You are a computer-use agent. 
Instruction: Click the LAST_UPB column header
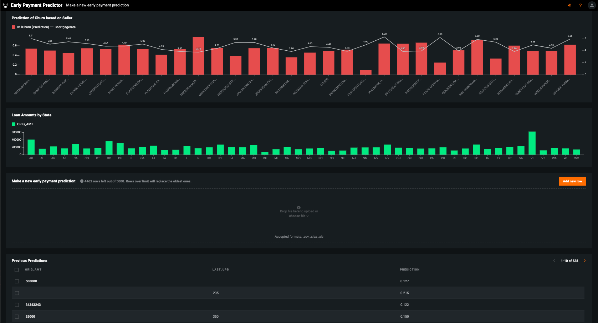click(220, 270)
